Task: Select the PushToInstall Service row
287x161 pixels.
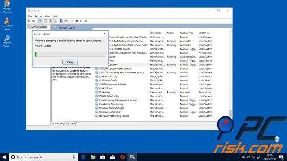Action: click(x=161, y=49)
